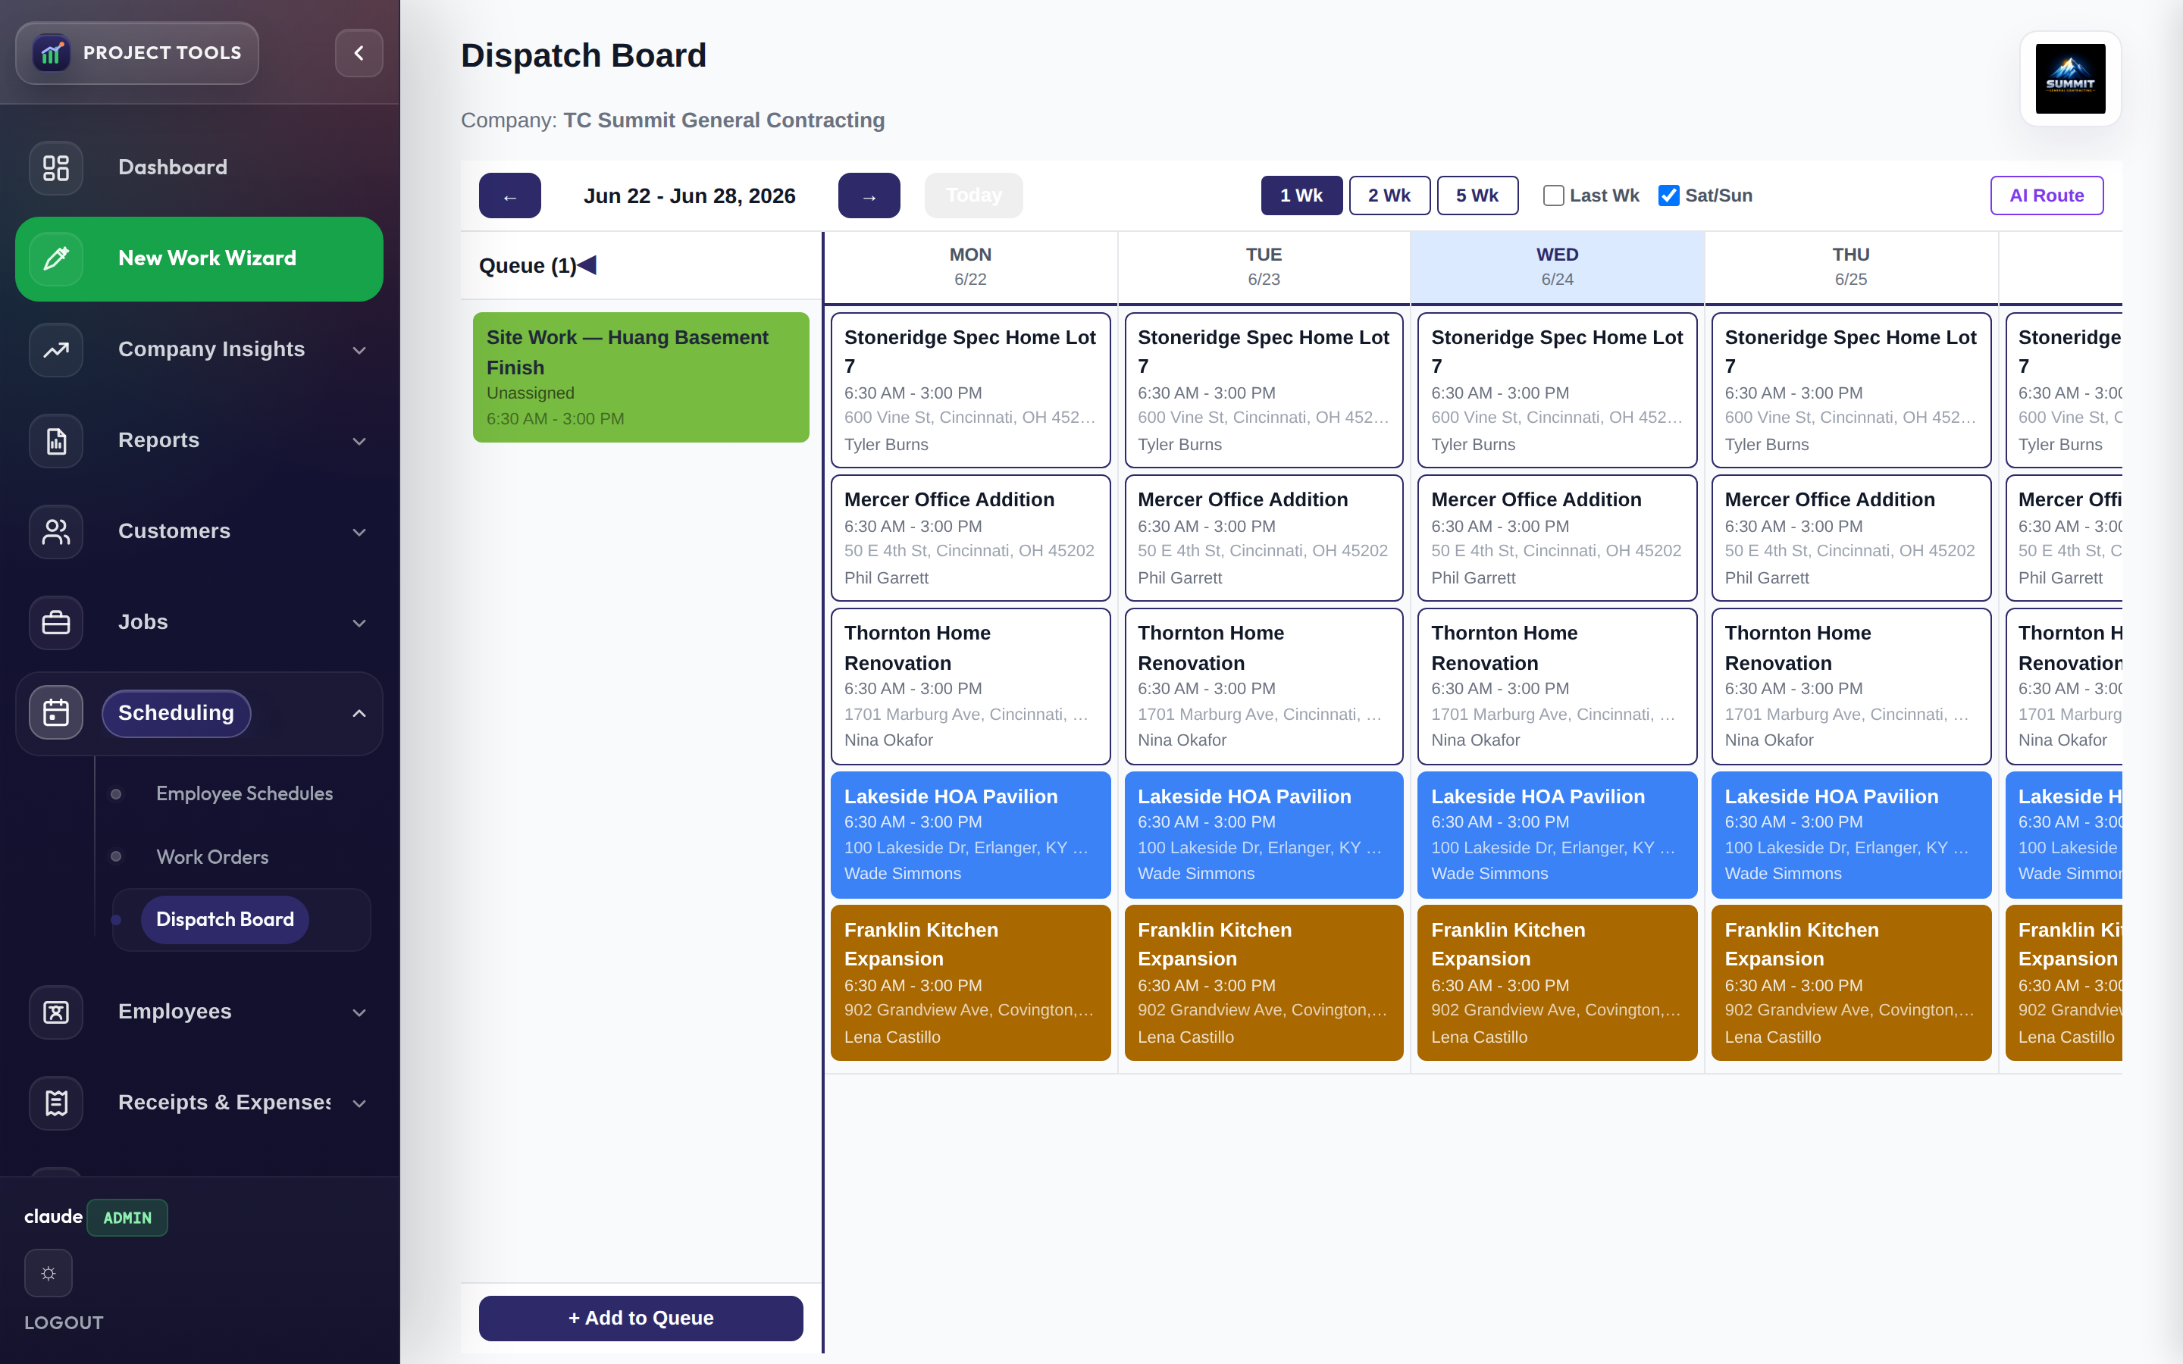Click the LOGOUT link
Image resolution: width=2183 pixels, height=1364 pixels.
[64, 1322]
